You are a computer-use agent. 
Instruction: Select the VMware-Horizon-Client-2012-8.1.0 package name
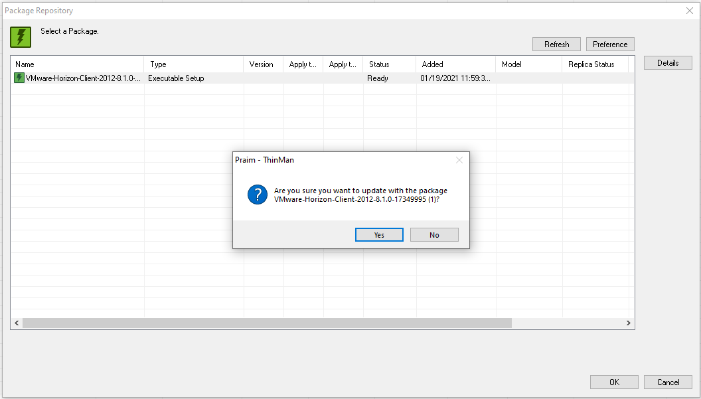83,78
